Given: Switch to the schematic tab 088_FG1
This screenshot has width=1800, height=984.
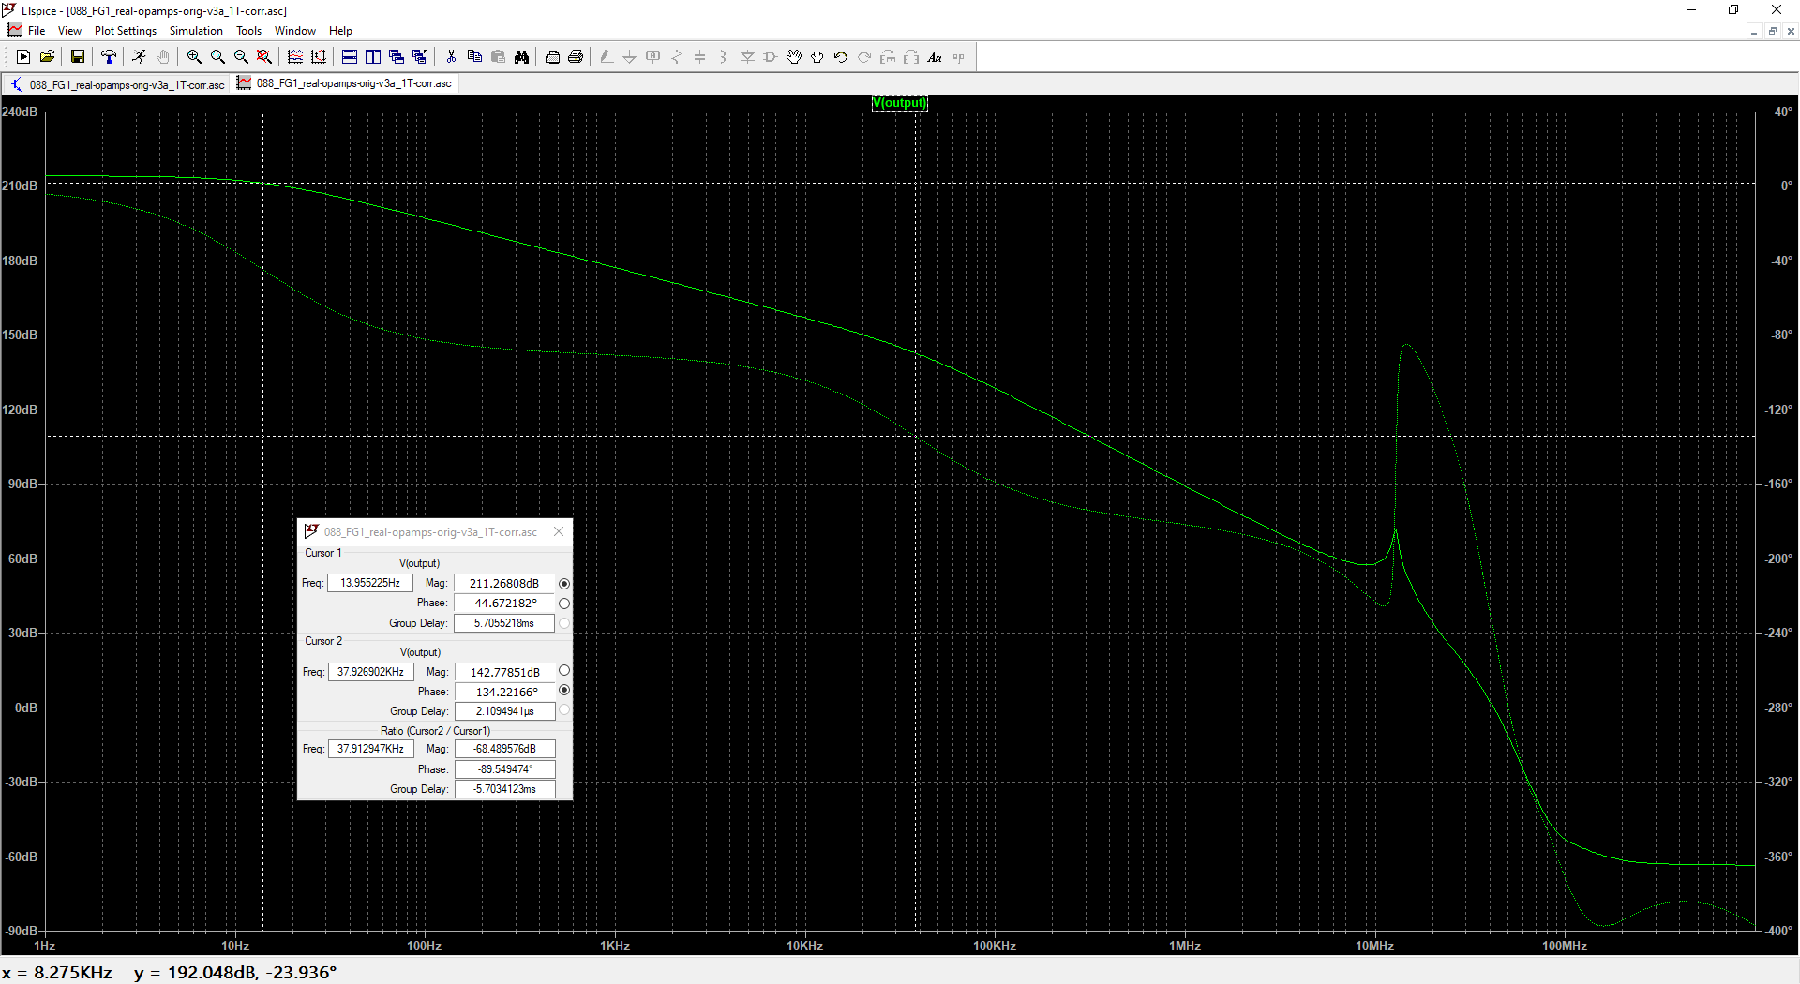Looking at the screenshot, I should pyautogui.click(x=117, y=84).
